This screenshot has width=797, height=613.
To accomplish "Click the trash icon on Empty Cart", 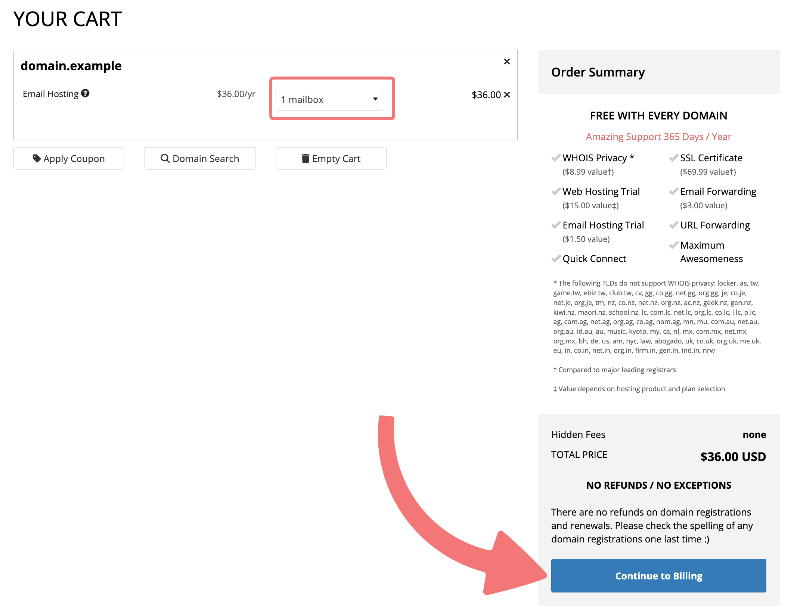I will [306, 158].
